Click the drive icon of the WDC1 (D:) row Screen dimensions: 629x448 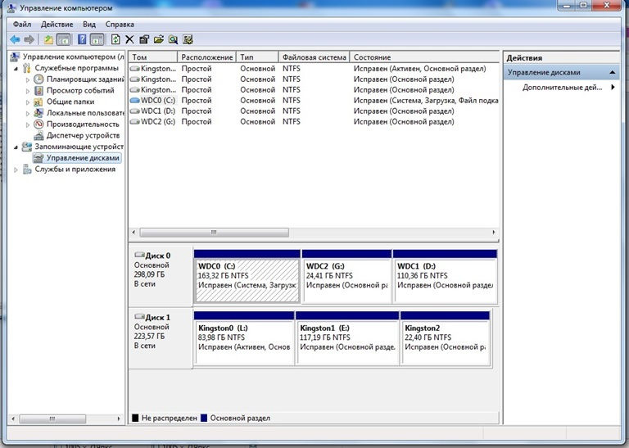pyautogui.click(x=135, y=111)
